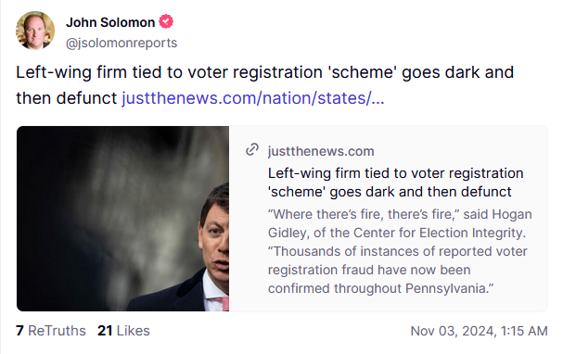View the 7 ReTruths list
Screen dimensions: 563x354
(x=51, y=331)
